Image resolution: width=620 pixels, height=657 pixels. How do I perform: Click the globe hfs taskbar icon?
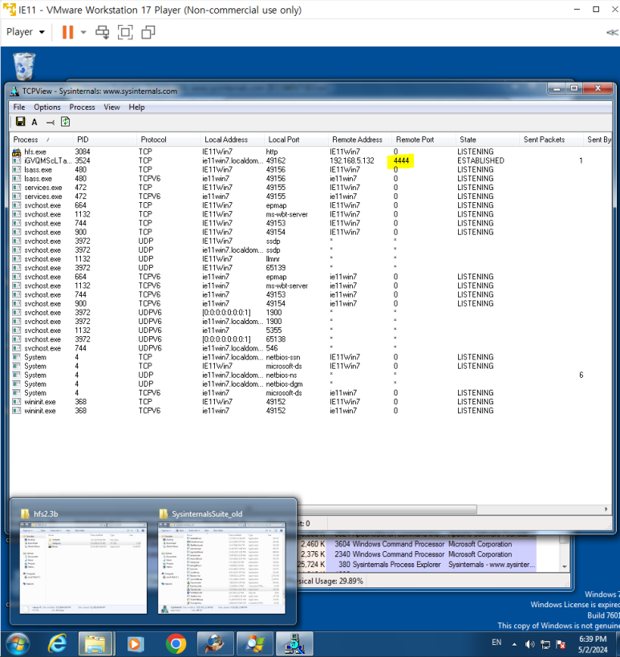click(x=215, y=643)
